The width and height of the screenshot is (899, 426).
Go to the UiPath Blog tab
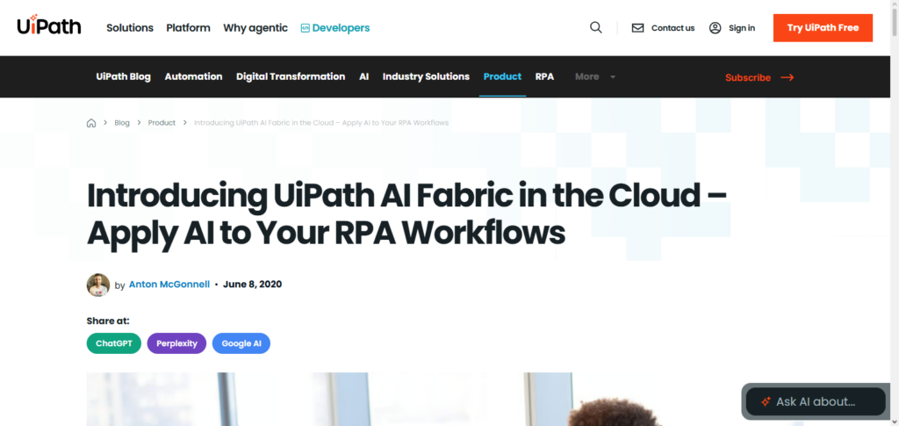(x=123, y=76)
